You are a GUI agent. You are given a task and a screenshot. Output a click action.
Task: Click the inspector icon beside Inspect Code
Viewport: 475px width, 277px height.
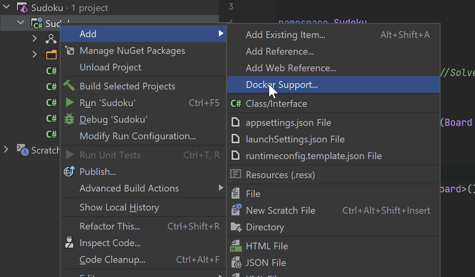69,243
